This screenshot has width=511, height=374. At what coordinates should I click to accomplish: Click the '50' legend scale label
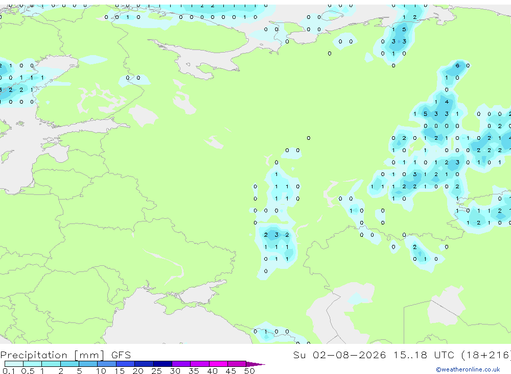click(249, 371)
